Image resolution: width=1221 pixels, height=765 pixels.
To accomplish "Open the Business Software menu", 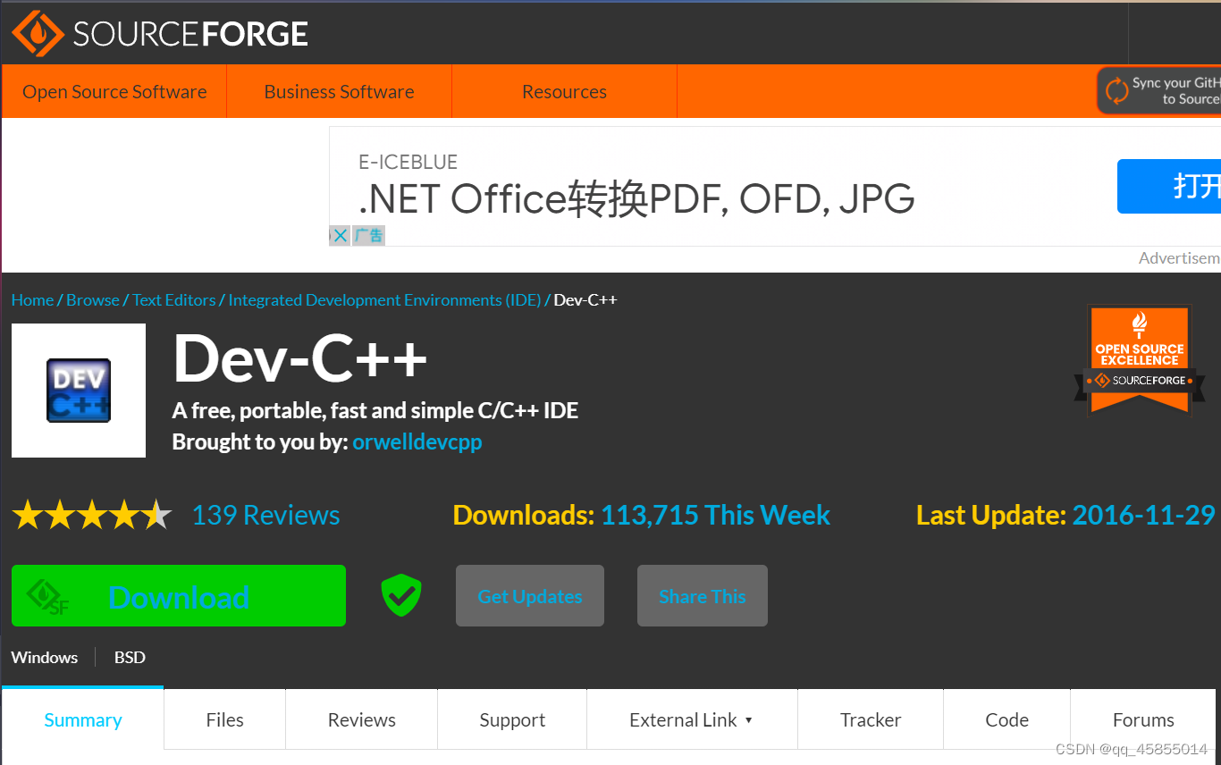I will click(339, 90).
